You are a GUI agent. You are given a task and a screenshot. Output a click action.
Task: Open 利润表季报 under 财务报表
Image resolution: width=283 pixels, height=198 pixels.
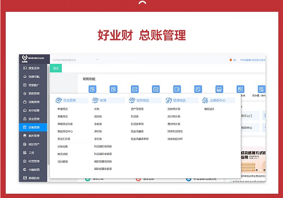pyautogui.click(x=137, y=124)
